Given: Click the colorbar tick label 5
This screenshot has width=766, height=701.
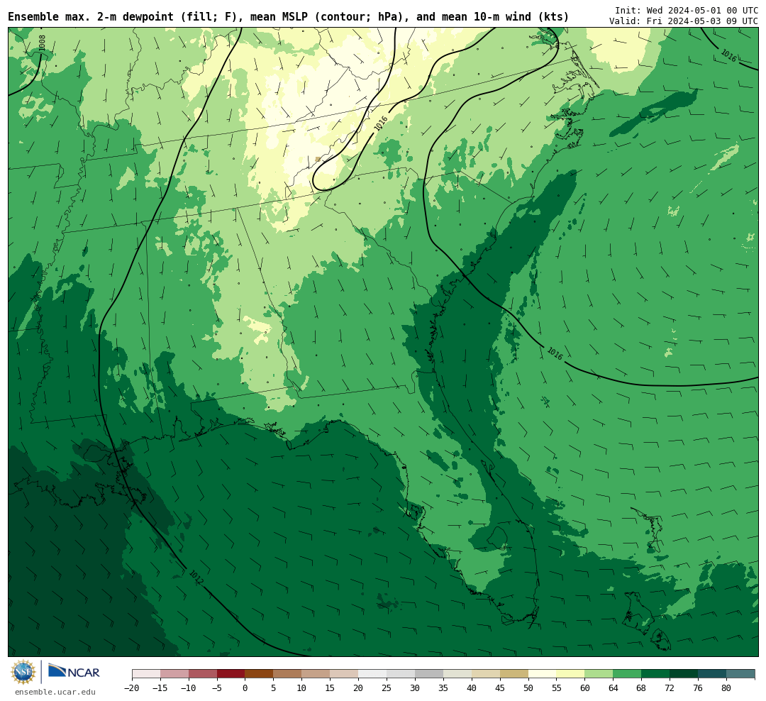Looking at the screenshot, I should pyautogui.click(x=274, y=688).
